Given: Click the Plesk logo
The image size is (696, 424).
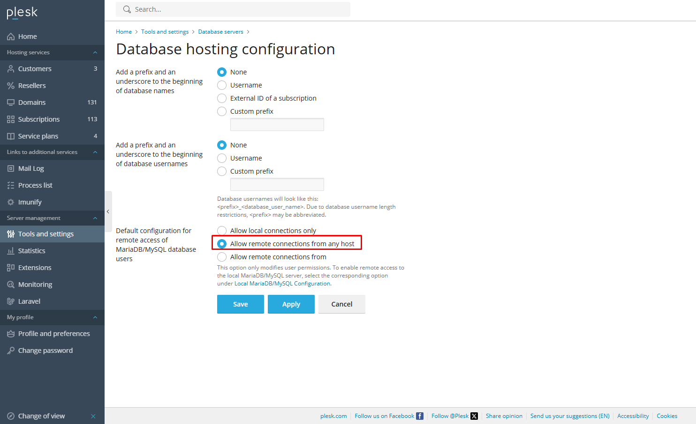Looking at the screenshot, I should pos(22,13).
